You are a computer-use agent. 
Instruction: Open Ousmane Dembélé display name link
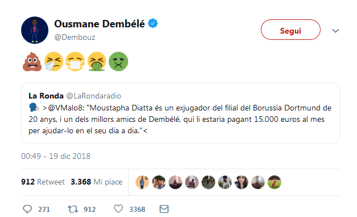click(x=99, y=24)
